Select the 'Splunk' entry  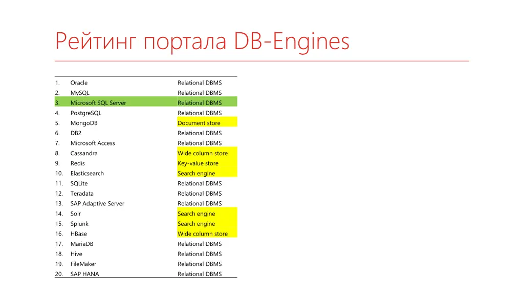[79, 224]
